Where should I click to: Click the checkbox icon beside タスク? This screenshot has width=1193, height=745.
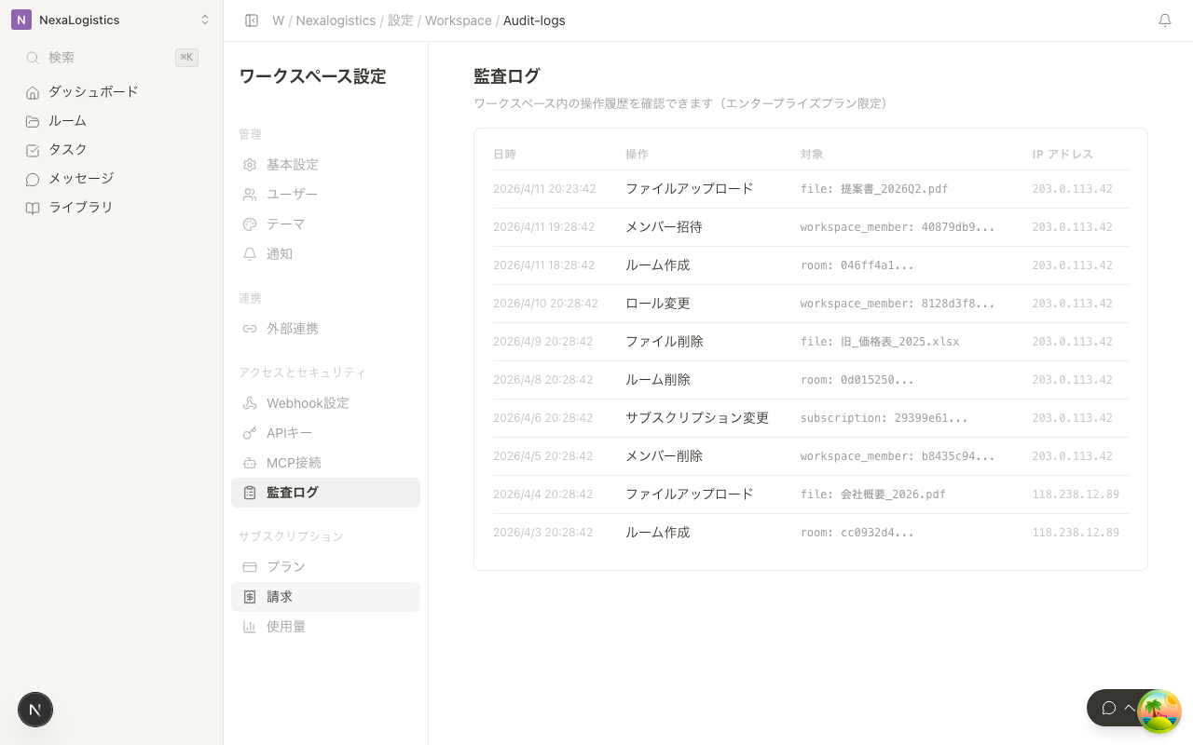pyautogui.click(x=33, y=150)
